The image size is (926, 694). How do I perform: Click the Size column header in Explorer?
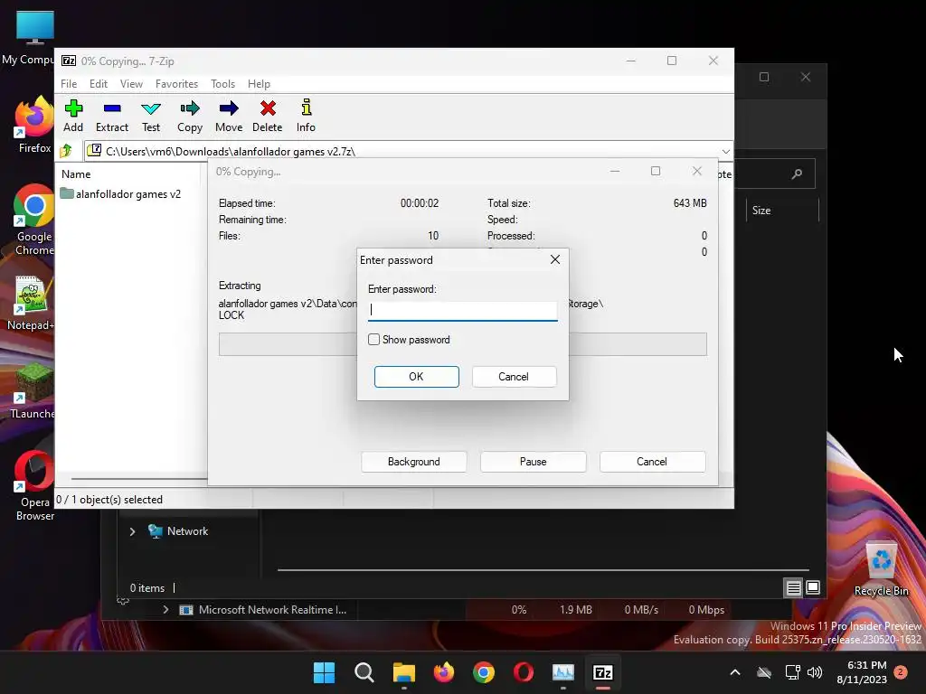(x=761, y=210)
